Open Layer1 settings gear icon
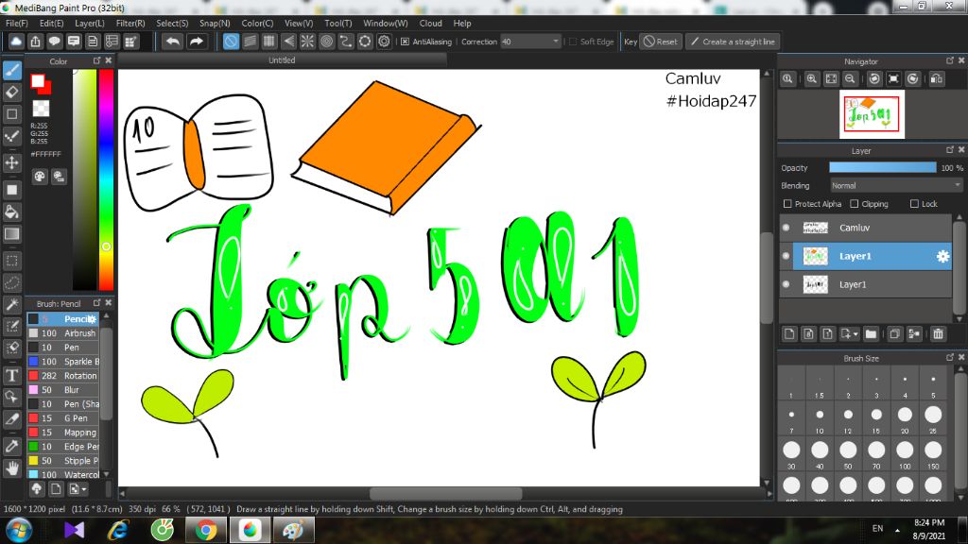Screen dimensions: 968x544 [942, 256]
